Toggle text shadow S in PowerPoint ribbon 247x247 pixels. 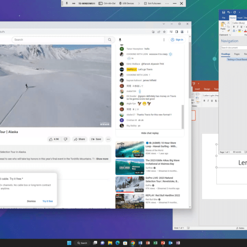(x=216, y=100)
